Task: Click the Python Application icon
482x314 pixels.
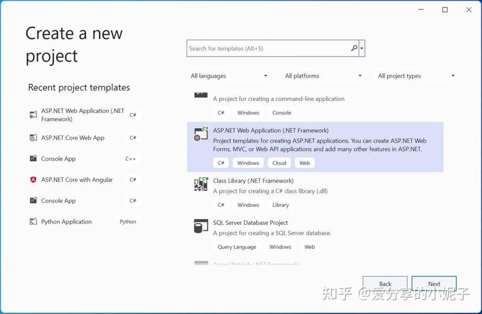Action: pyautogui.click(x=33, y=222)
